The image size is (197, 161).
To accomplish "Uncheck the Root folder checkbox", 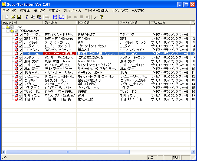I will (x=12, y=27).
